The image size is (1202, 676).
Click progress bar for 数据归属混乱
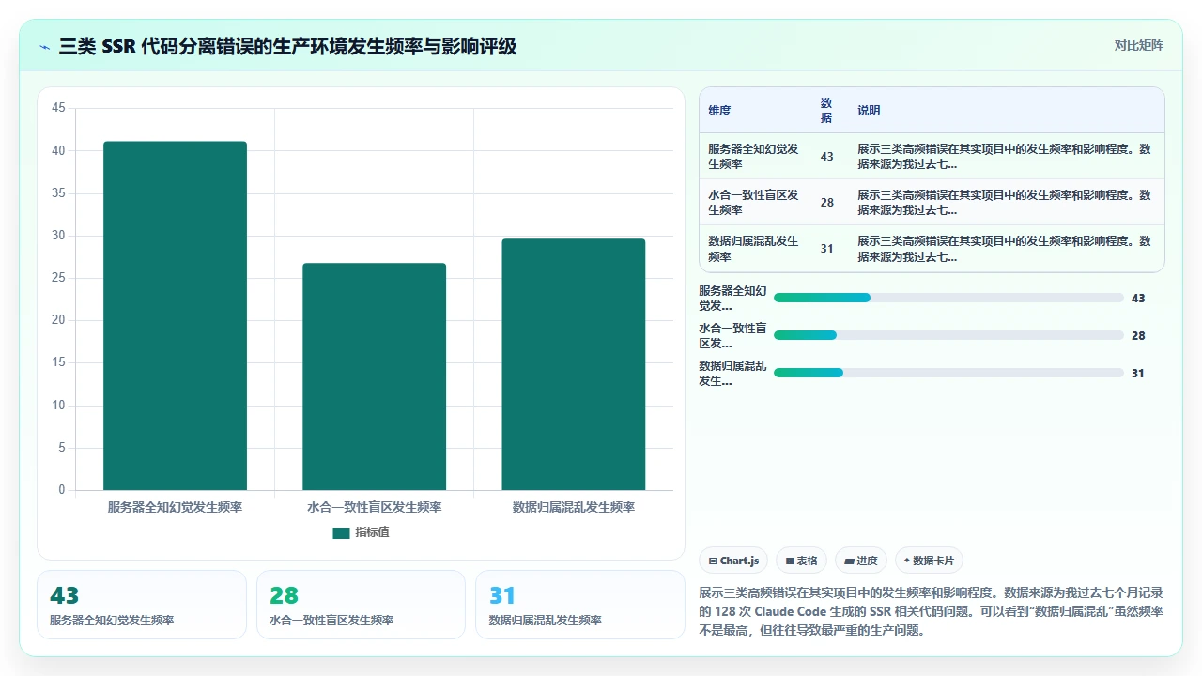point(948,373)
